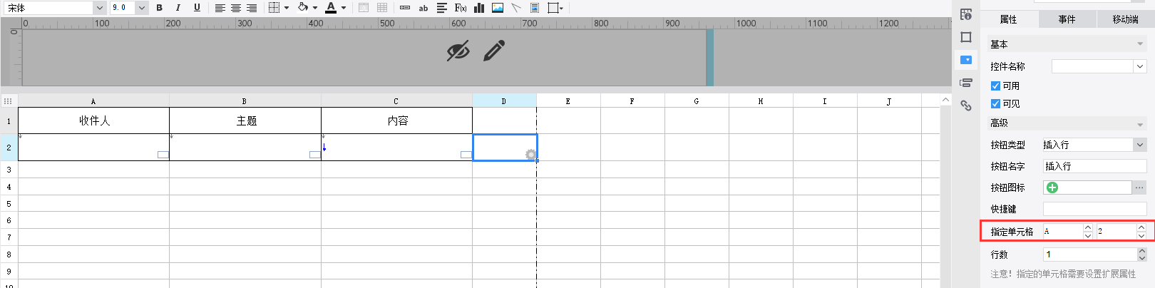1155x288 pixels.
Task: Open 控件名称 dropdown
Action: [x=1139, y=66]
